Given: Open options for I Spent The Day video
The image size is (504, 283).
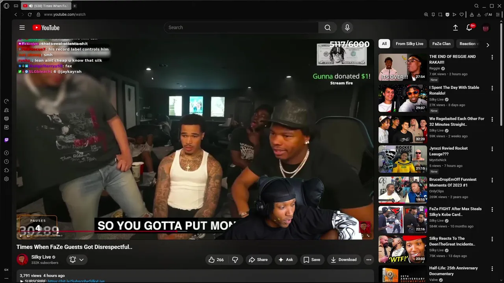Looking at the screenshot, I should pyautogui.click(x=492, y=88).
